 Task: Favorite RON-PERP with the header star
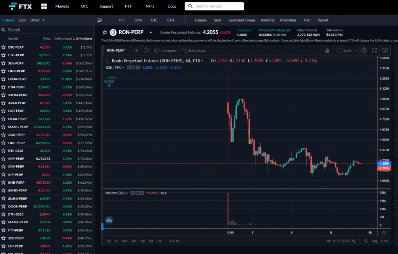(105, 32)
